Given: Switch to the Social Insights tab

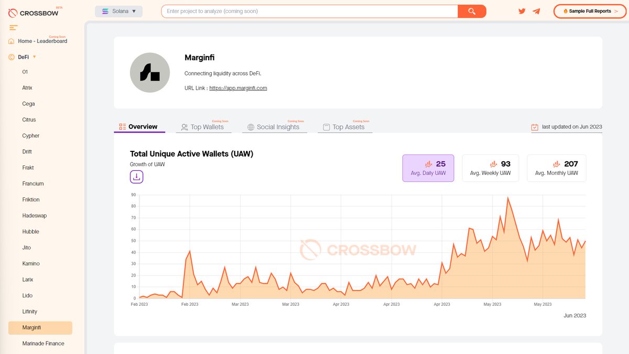Looking at the screenshot, I should [274, 127].
